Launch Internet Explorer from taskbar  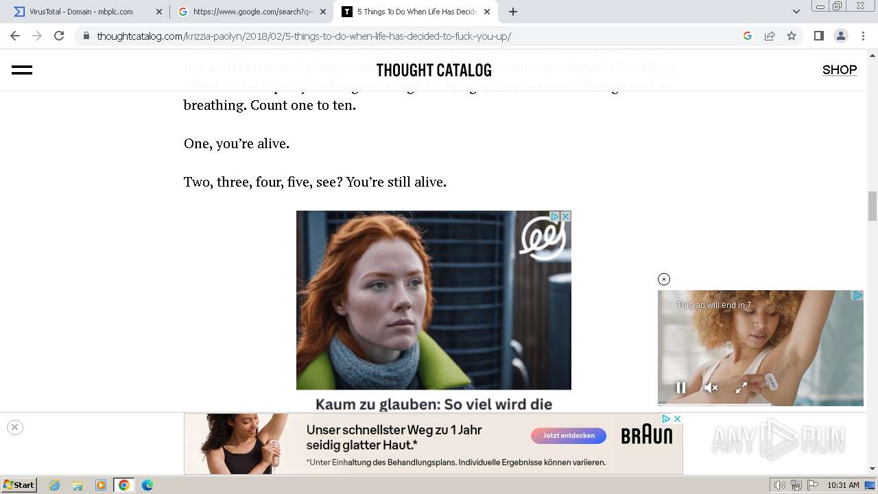pyautogui.click(x=54, y=485)
